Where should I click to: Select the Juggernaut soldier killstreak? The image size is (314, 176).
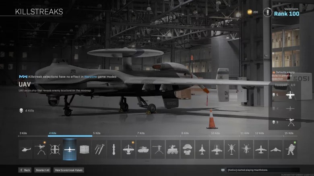pyautogui.click(x=290, y=150)
